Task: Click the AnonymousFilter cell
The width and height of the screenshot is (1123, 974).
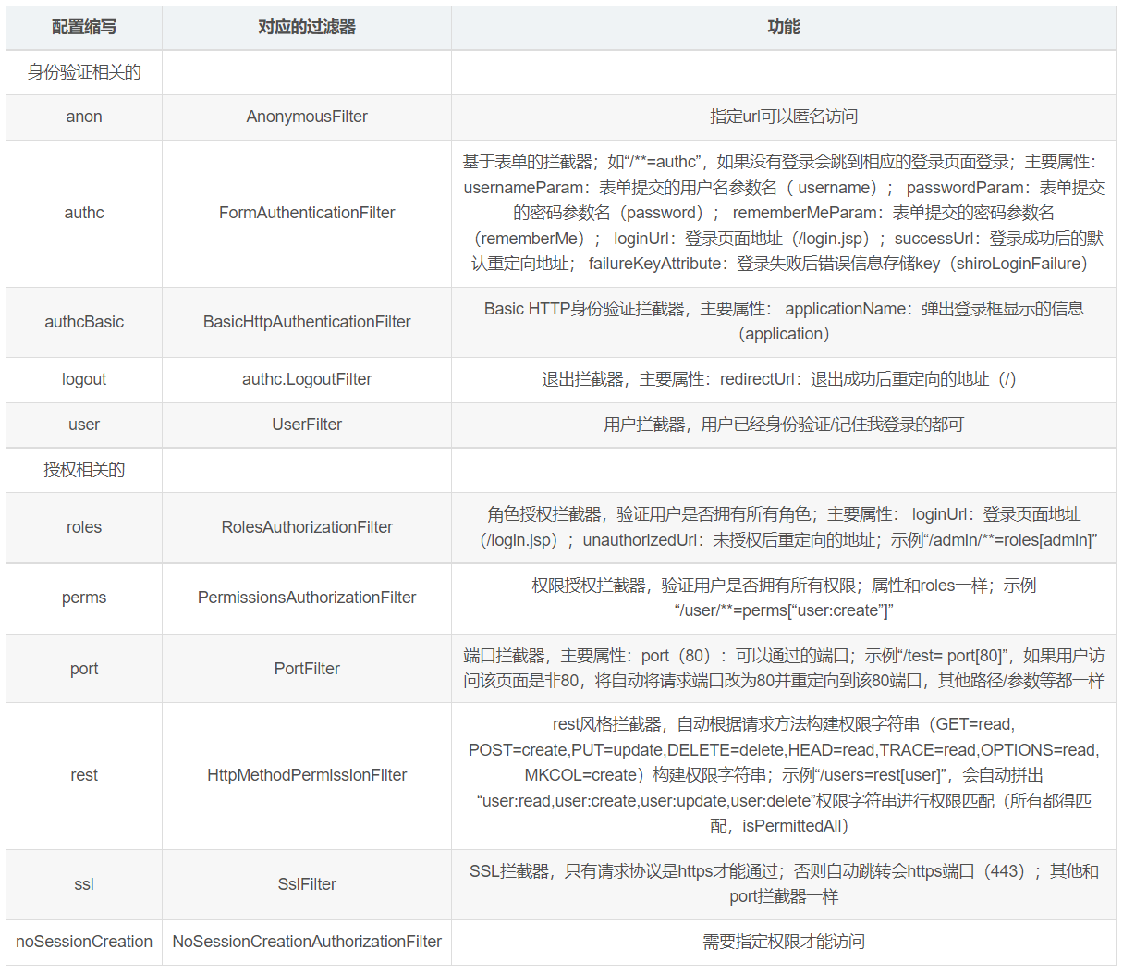Action: tap(307, 117)
